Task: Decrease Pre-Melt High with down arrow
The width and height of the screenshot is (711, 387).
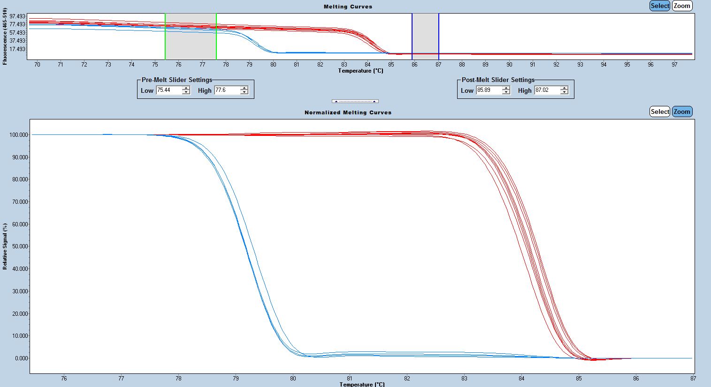Action: click(x=244, y=92)
